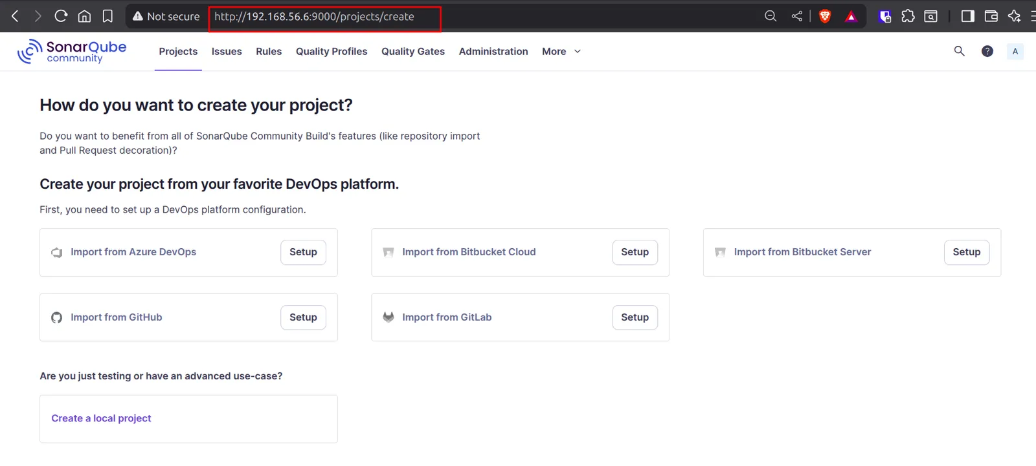Open the Brave Wallet icon
This screenshot has height=466, width=1036.
click(x=991, y=16)
